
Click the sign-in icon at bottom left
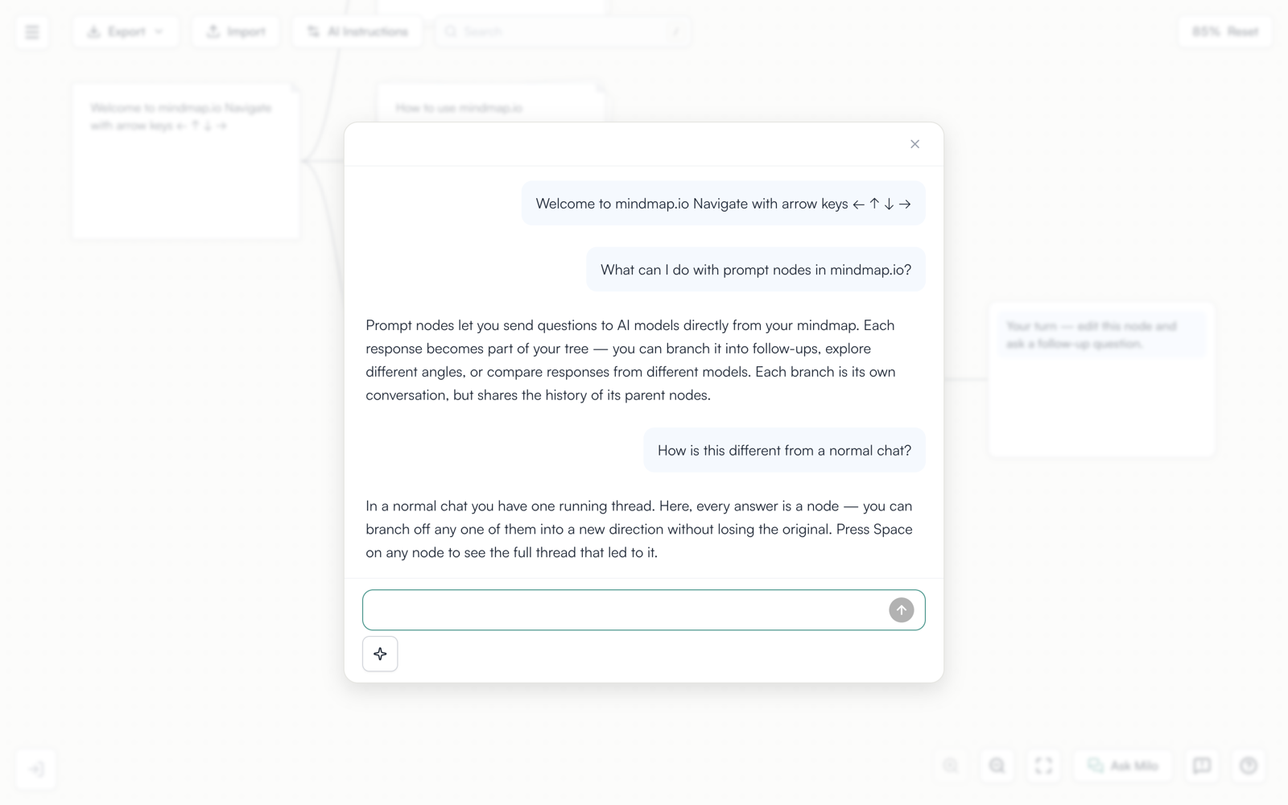coord(36,769)
